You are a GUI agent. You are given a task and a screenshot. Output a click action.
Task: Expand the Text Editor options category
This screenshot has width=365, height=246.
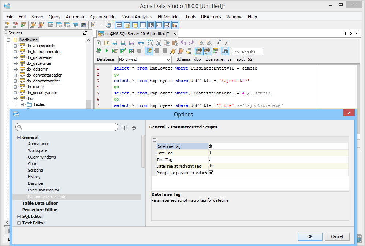(19, 223)
